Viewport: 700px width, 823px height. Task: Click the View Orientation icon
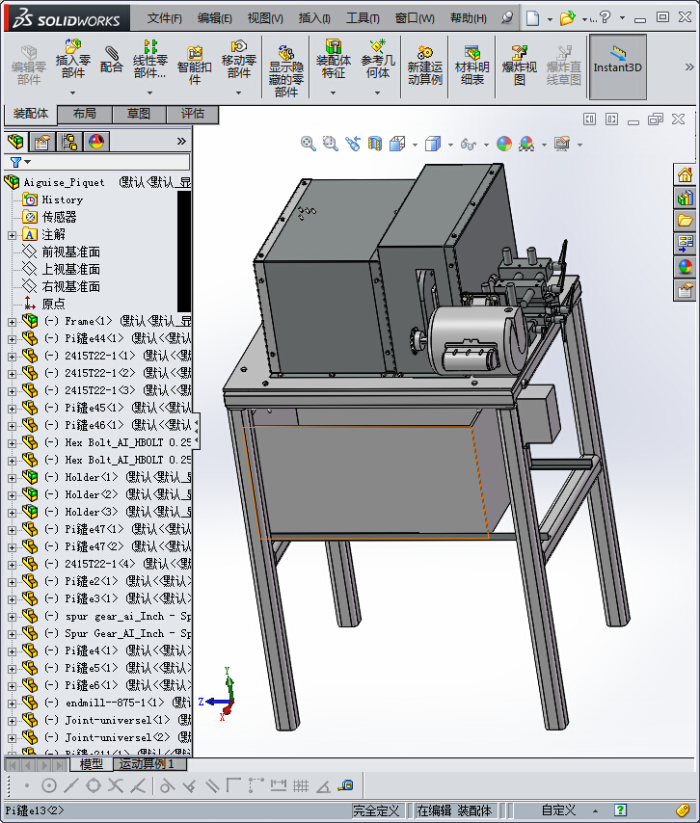397,144
